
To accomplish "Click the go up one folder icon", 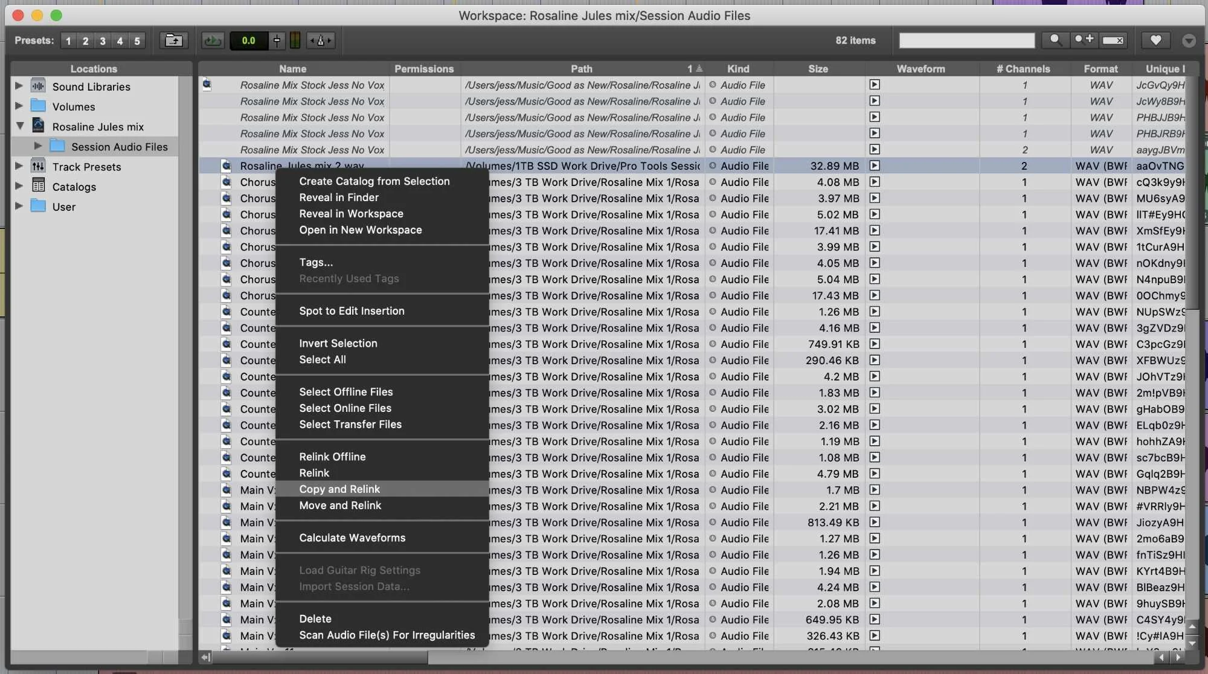I will (x=173, y=40).
